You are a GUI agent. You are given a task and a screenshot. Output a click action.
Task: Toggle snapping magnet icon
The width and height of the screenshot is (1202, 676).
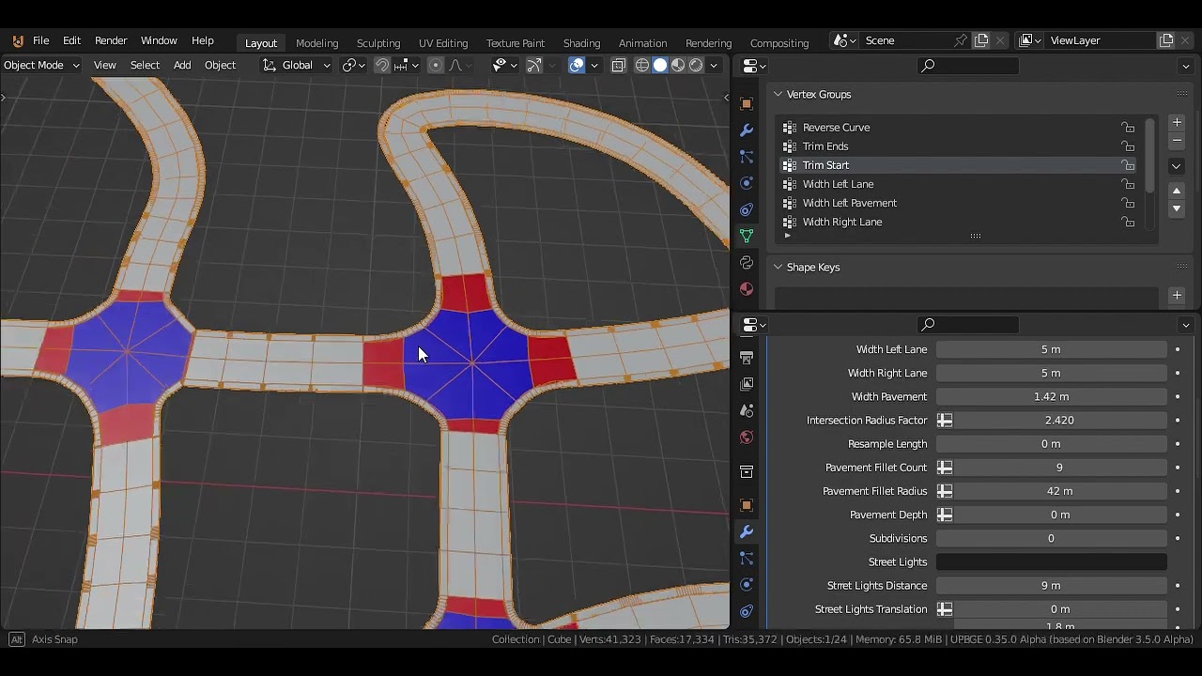pyautogui.click(x=382, y=65)
